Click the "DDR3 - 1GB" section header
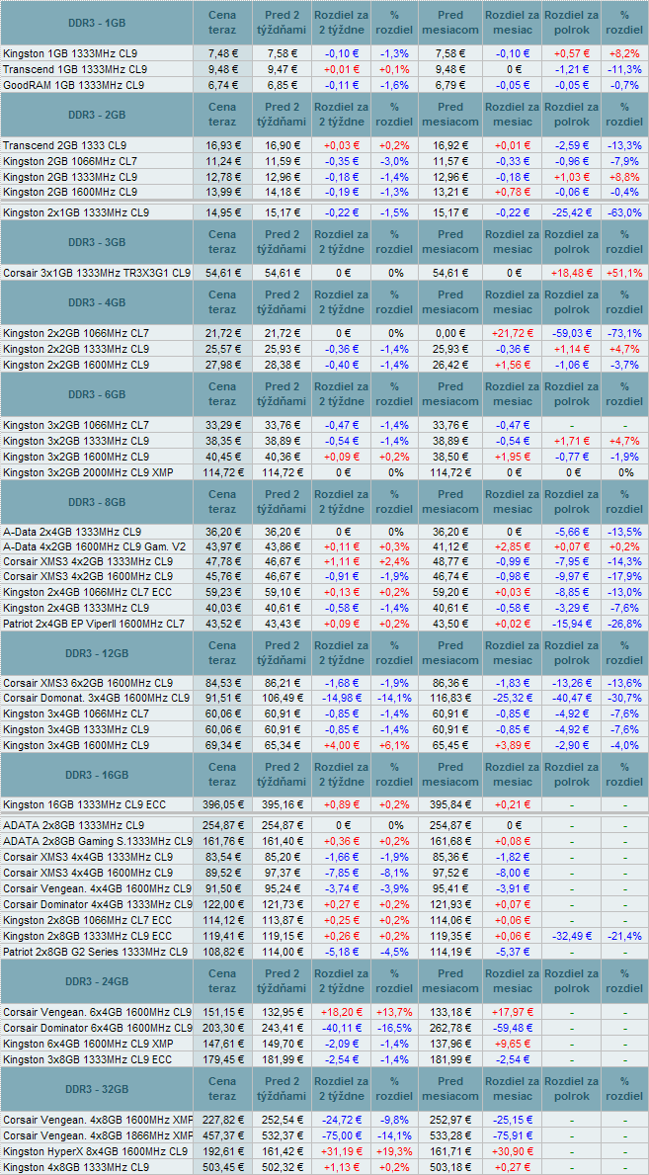 tap(97, 23)
